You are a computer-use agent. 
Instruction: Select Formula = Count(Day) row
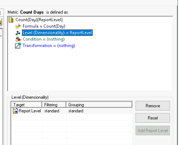coord(44,26)
